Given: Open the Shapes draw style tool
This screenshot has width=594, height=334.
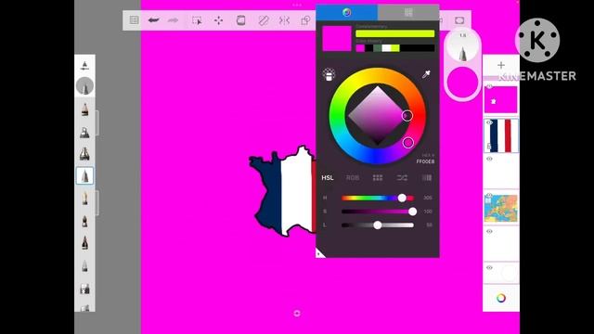Looking at the screenshot, I should click(305, 20).
